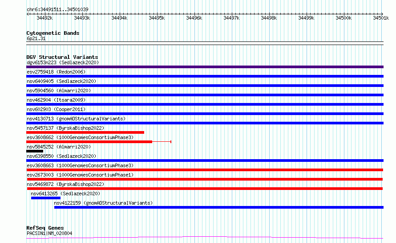
Task: Click the blue nsv462904 variant bar
Action: coord(205,104)
